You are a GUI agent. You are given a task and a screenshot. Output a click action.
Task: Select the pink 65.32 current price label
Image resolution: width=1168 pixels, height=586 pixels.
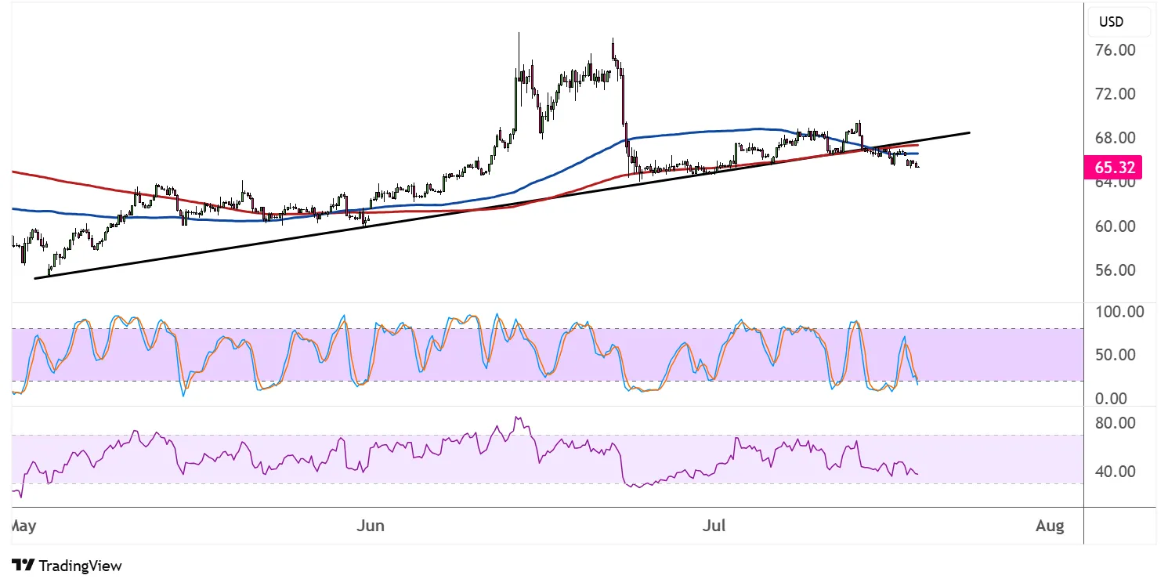pyautogui.click(x=1112, y=167)
